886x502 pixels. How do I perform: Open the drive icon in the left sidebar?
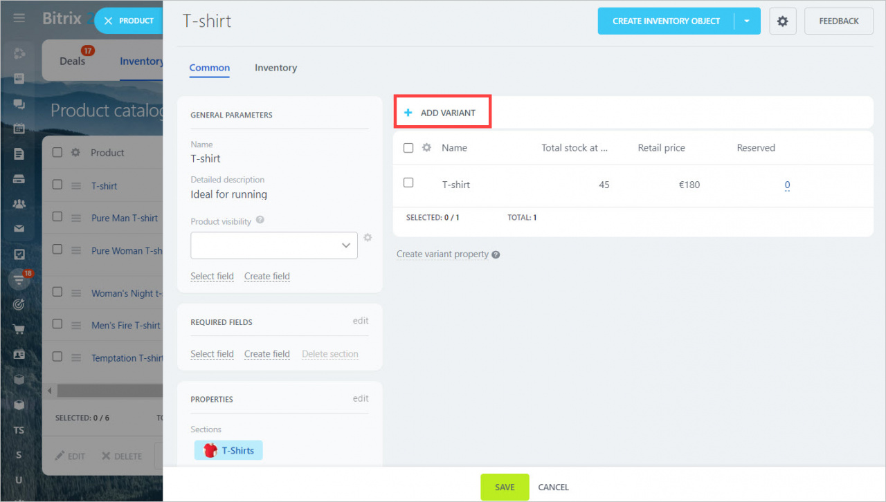click(19, 179)
